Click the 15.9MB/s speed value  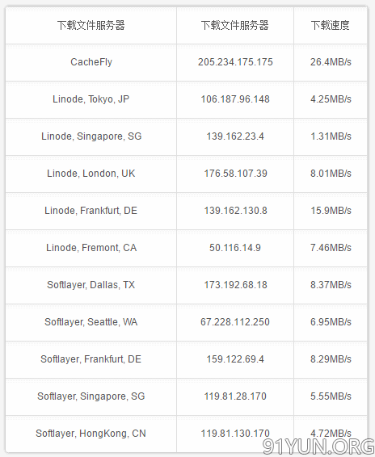pyautogui.click(x=331, y=211)
